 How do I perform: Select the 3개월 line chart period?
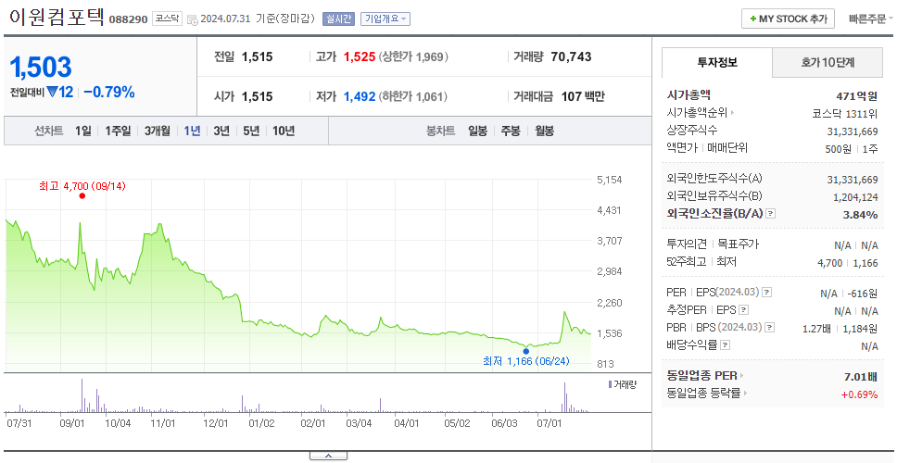tap(158, 131)
